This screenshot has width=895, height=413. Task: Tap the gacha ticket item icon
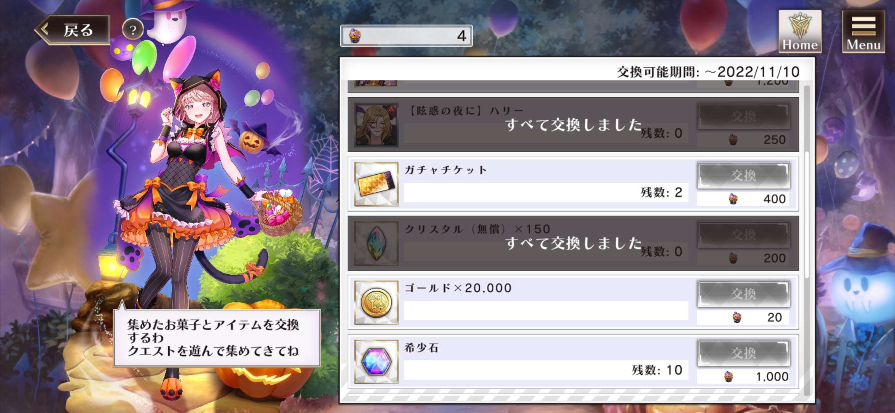(x=376, y=184)
